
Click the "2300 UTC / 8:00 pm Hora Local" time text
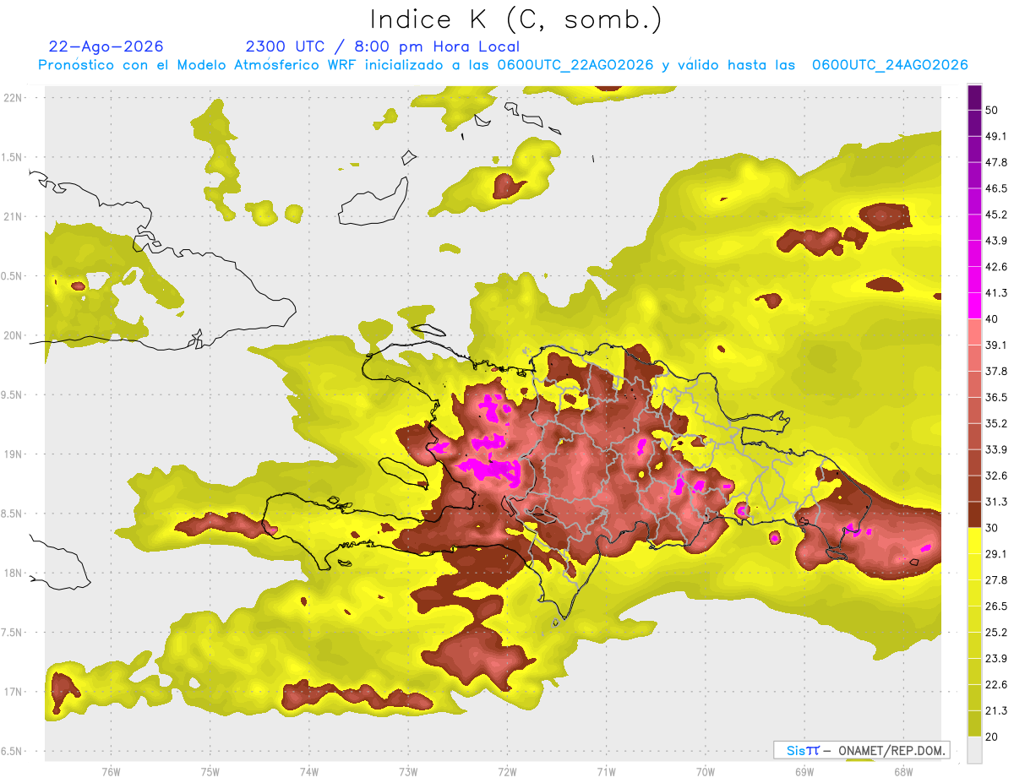click(383, 46)
